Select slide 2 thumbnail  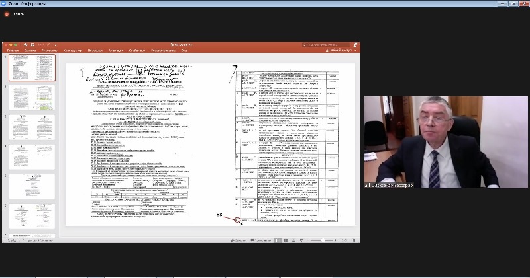click(x=32, y=97)
